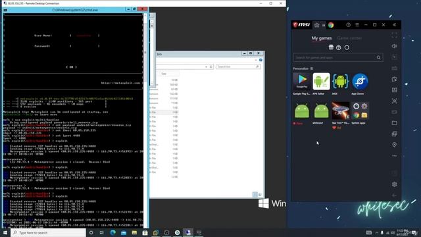
Task: Focus the search for games and apps field
Action: tap(337, 57)
